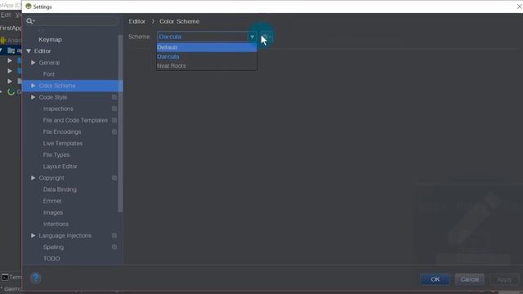523x294 pixels.
Task: Click the search magnifier icon
Action: click(x=30, y=21)
